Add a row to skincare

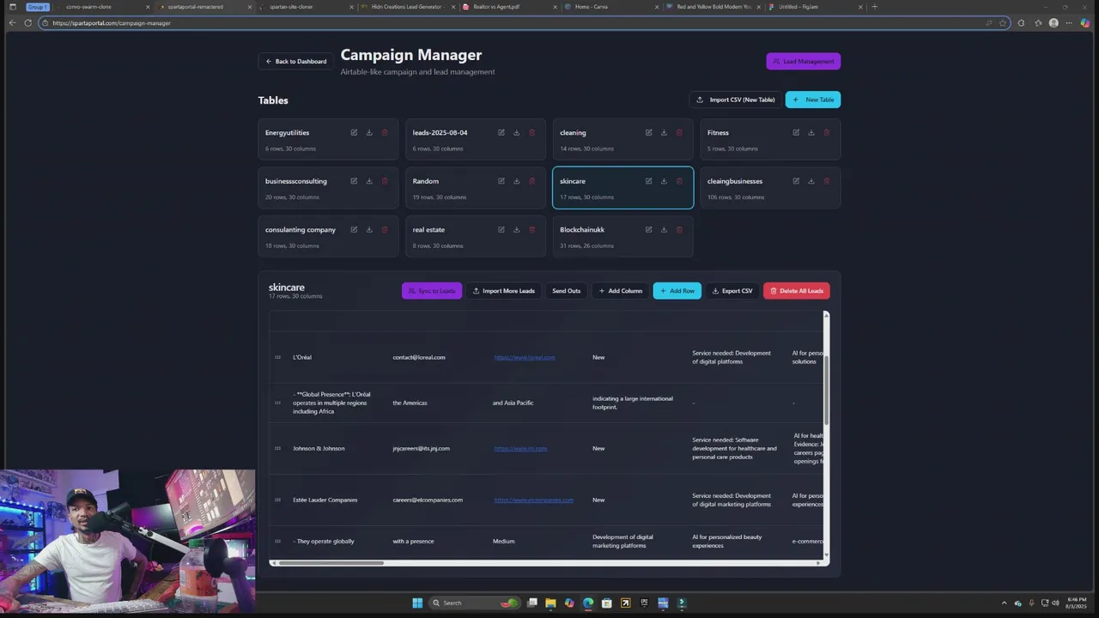click(x=677, y=291)
